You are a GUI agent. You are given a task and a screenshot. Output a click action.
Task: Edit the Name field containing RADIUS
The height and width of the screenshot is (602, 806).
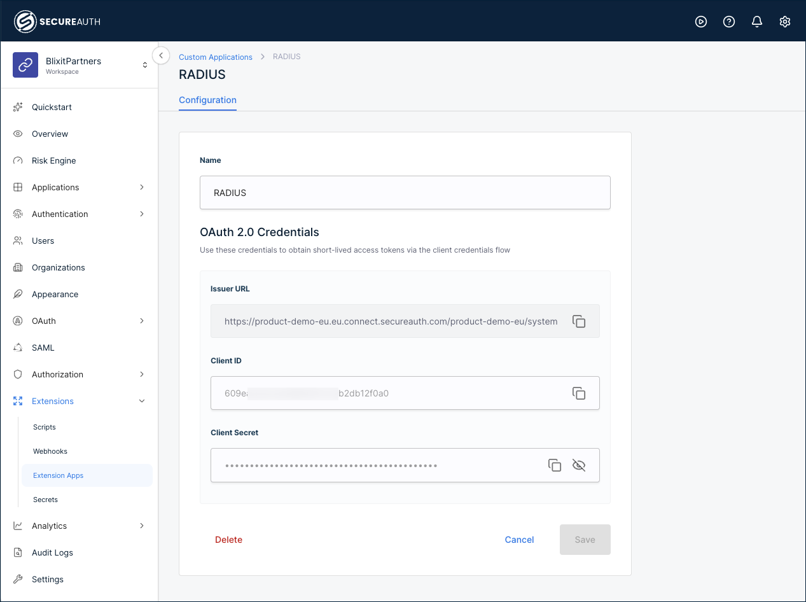pos(405,192)
